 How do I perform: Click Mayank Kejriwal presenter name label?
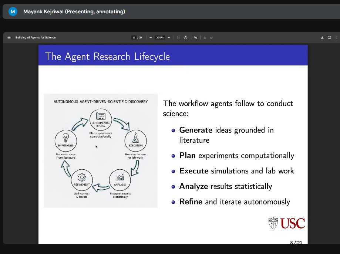[x=74, y=11]
